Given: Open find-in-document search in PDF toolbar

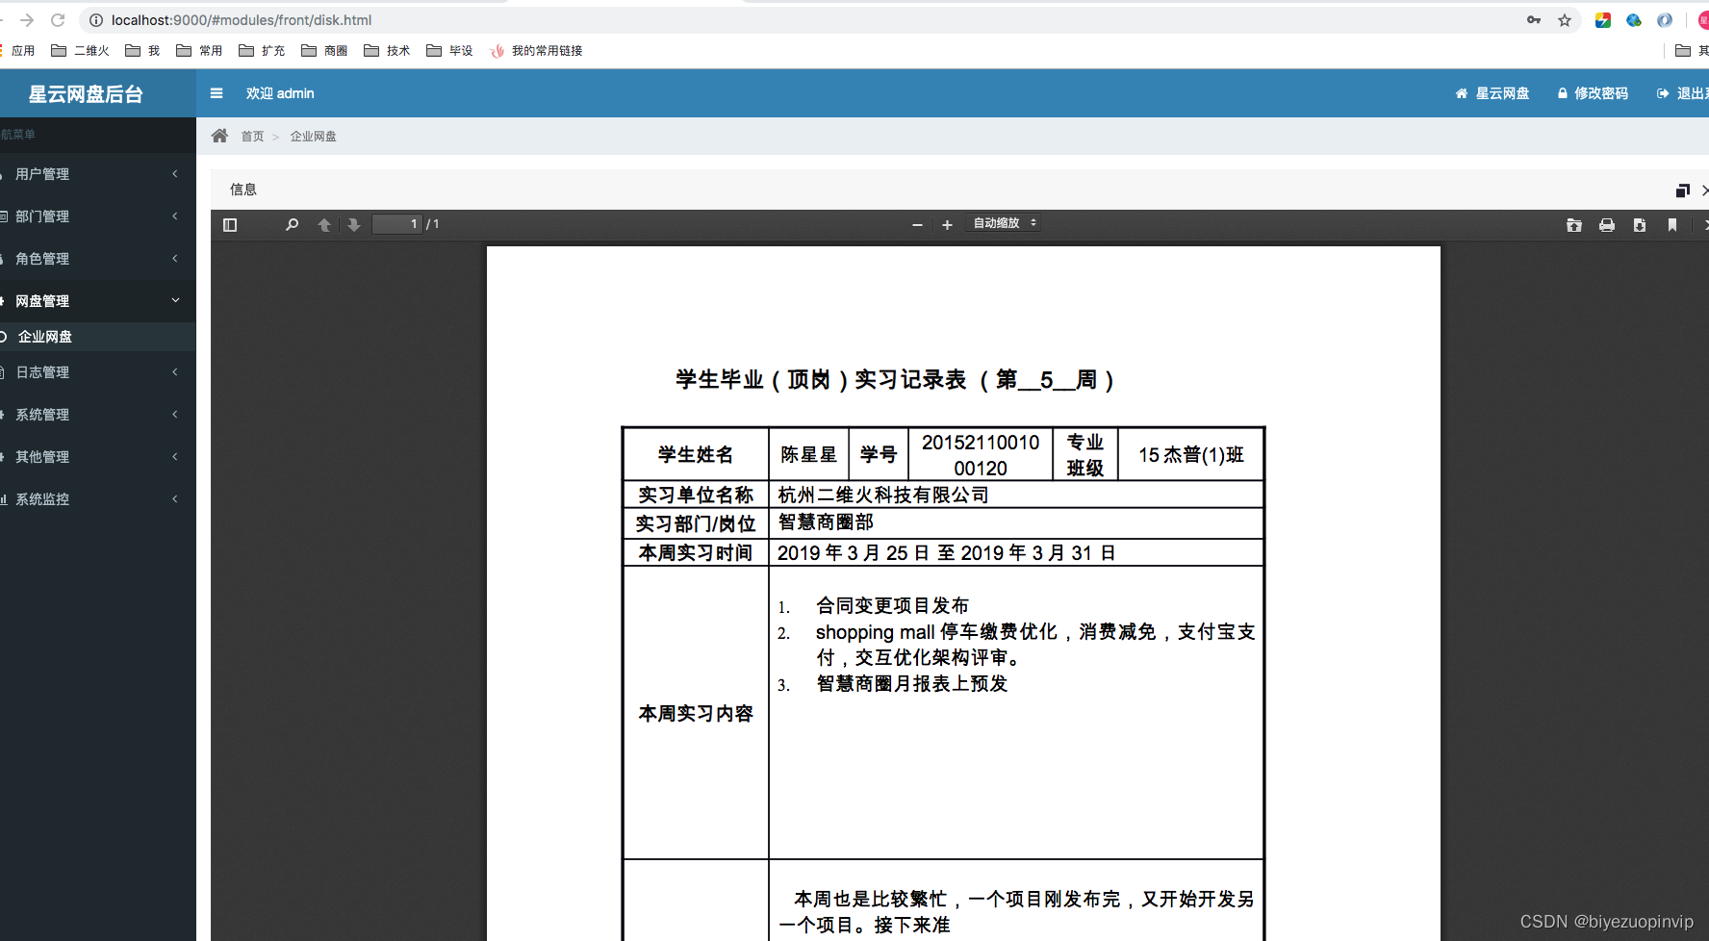Looking at the screenshot, I should coord(293,225).
